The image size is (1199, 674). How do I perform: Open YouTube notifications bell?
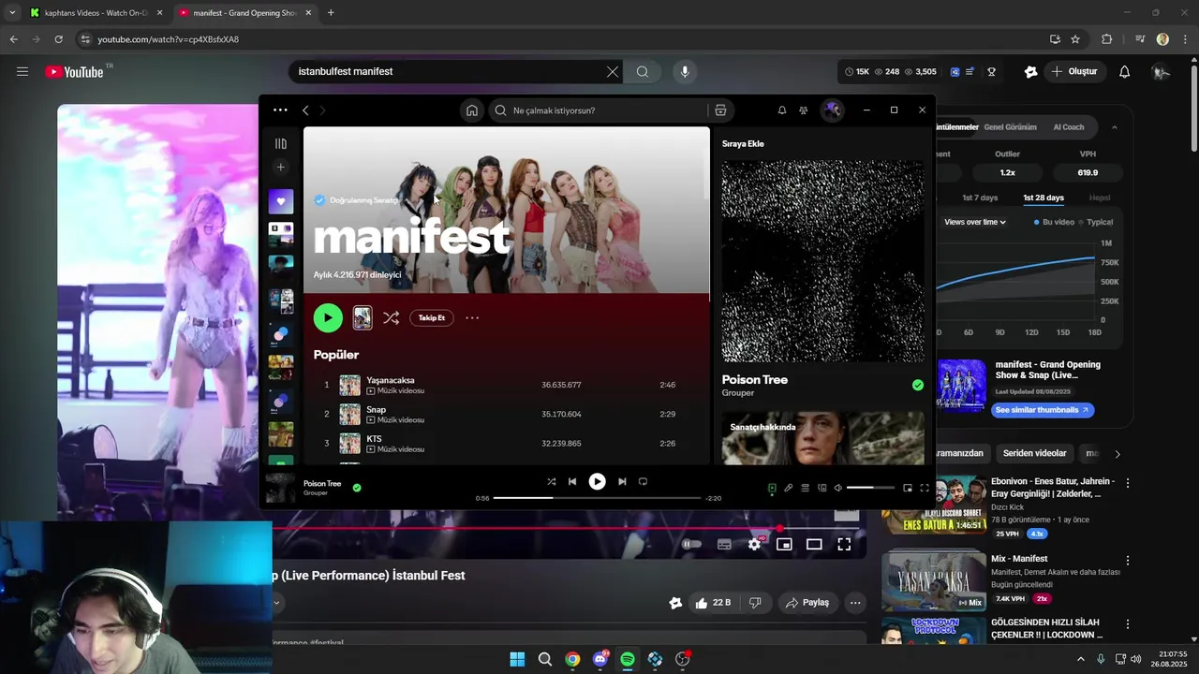click(1125, 71)
